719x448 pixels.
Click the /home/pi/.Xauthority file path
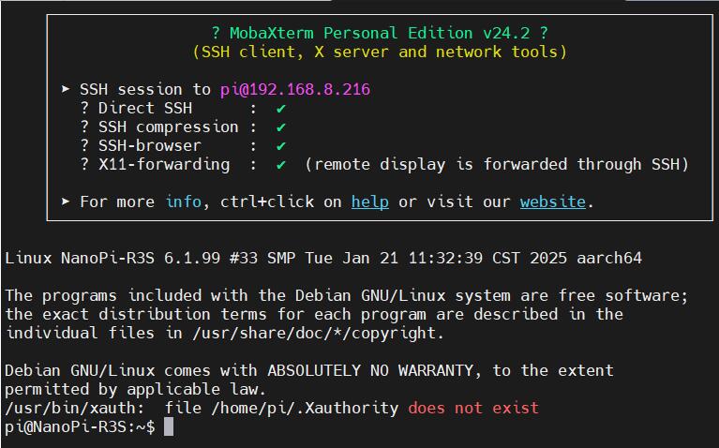(x=305, y=408)
